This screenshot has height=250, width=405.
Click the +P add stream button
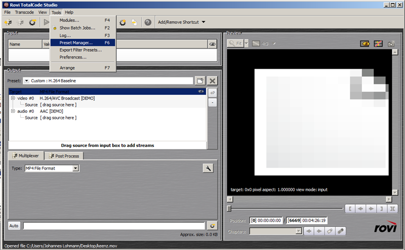pos(212,93)
